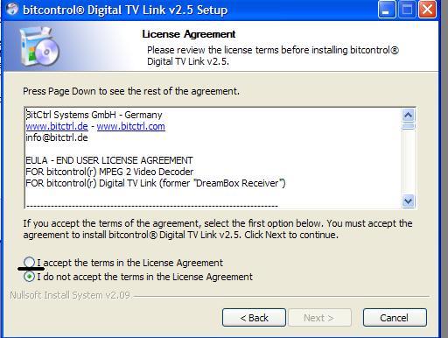This screenshot has height=338, width=448.
Task: Click the setup icon in the title bar
Action: 12,9
